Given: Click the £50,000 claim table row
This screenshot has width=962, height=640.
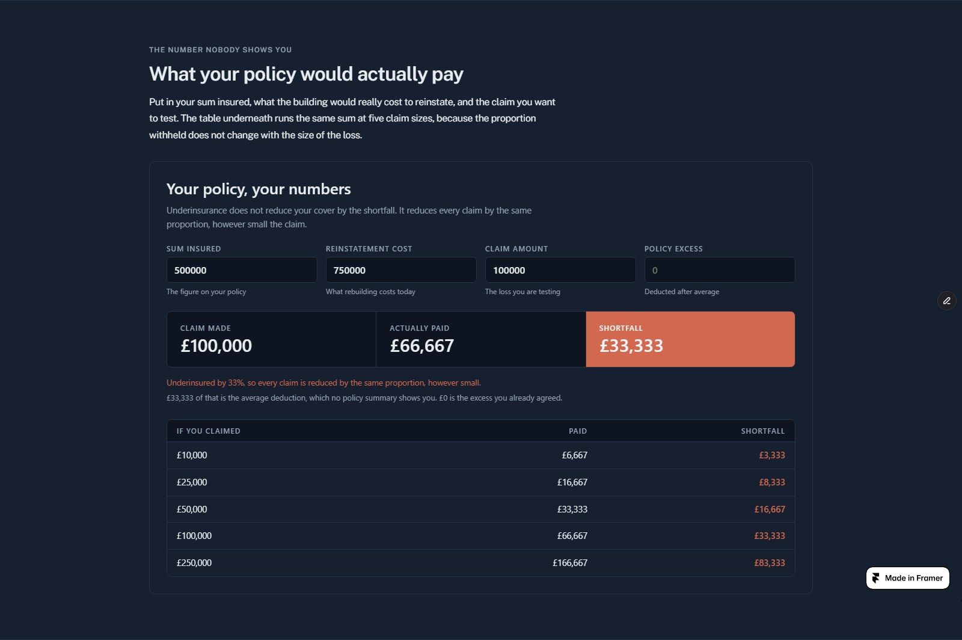Looking at the screenshot, I should [481, 509].
